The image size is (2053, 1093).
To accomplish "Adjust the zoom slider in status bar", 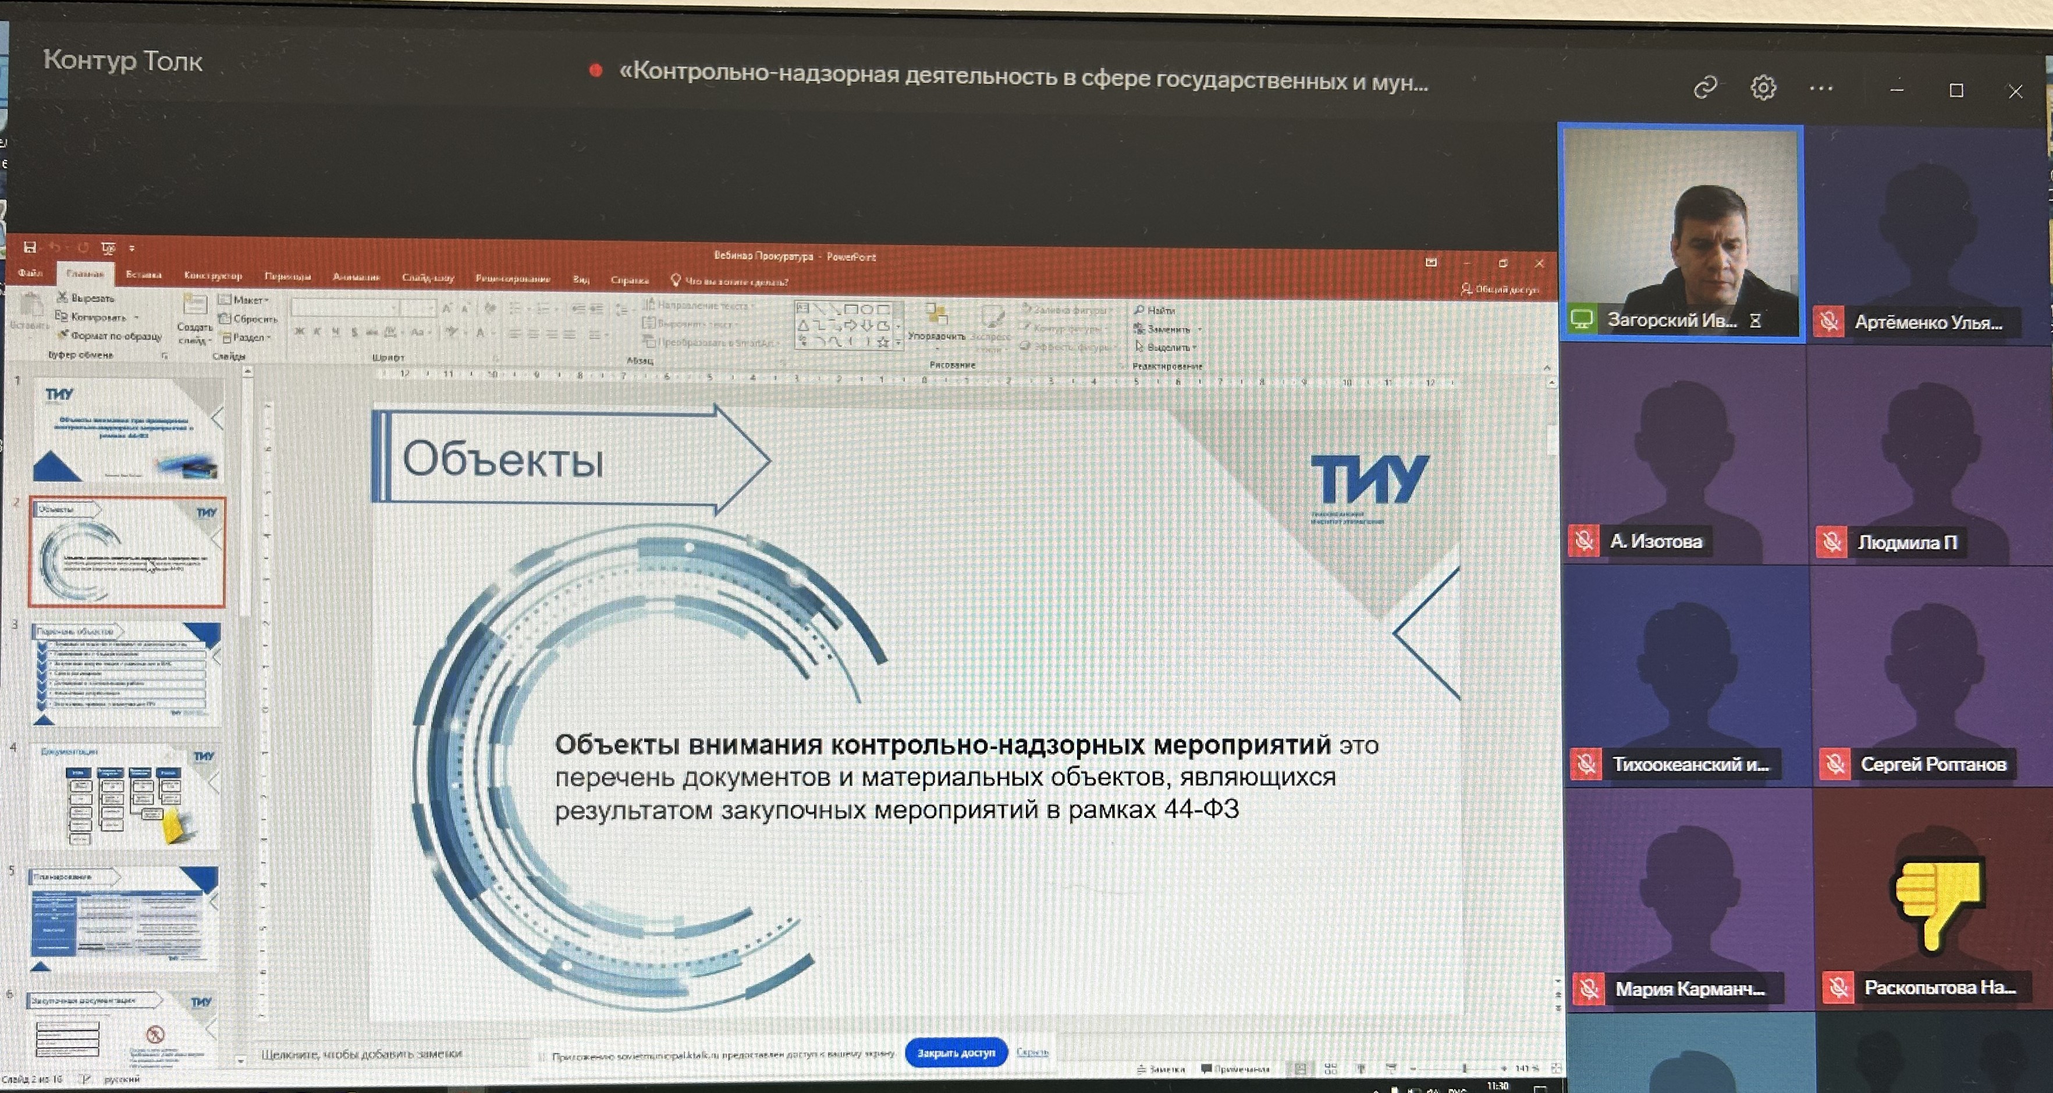I will tap(1464, 1069).
